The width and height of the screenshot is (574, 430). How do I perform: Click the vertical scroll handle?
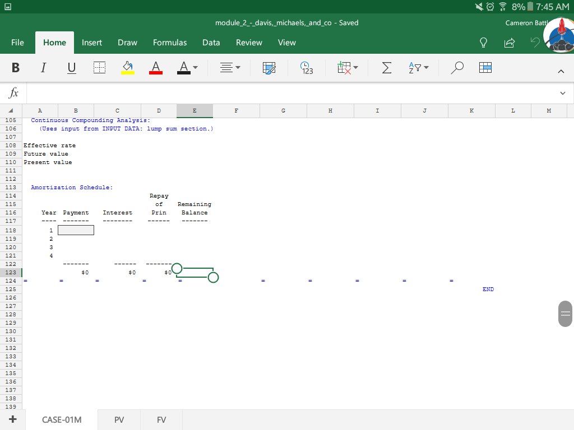coord(565,314)
